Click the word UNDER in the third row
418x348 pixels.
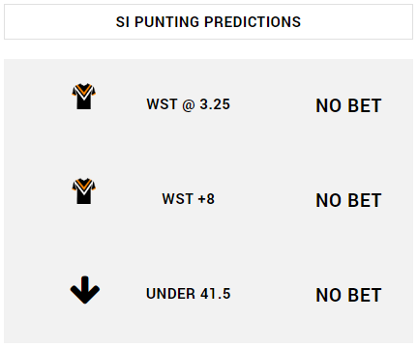[x=170, y=294]
